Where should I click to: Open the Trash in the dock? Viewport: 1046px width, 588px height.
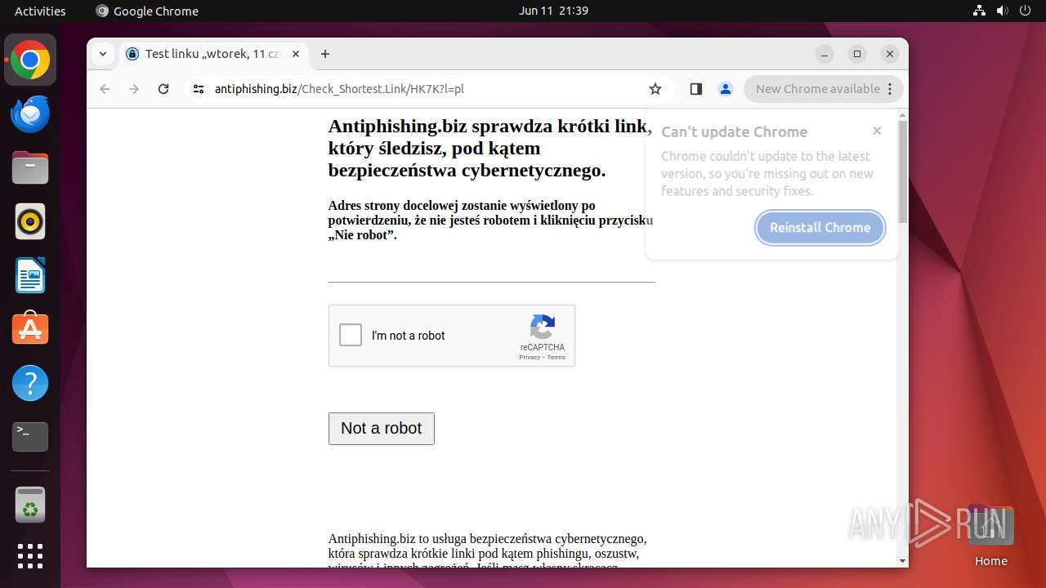[x=30, y=505]
